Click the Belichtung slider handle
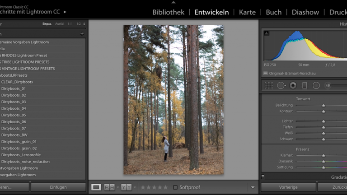The image size is (347, 195). (324, 105)
